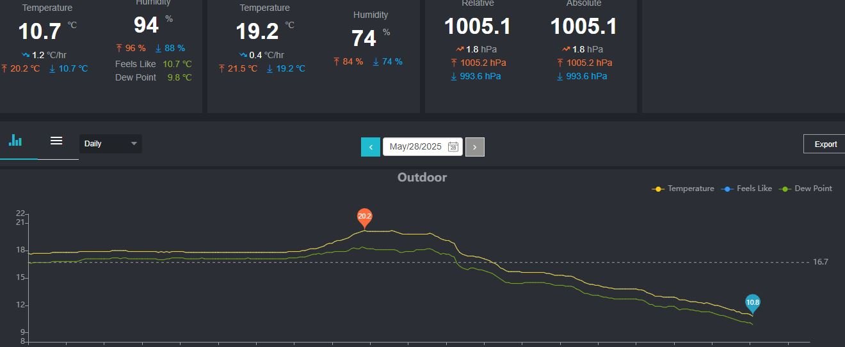Click the 16.7 average line label
This screenshot has height=347, width=845.
821,262
